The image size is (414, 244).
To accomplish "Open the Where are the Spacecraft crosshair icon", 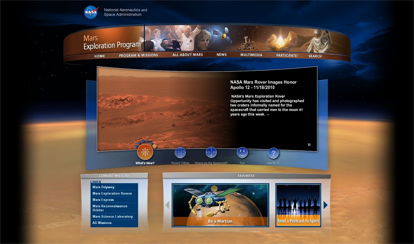I will (211, 152).
